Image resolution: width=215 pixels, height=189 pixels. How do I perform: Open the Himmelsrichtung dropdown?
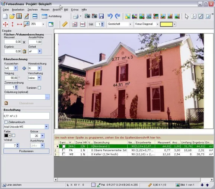coord(39,68)
